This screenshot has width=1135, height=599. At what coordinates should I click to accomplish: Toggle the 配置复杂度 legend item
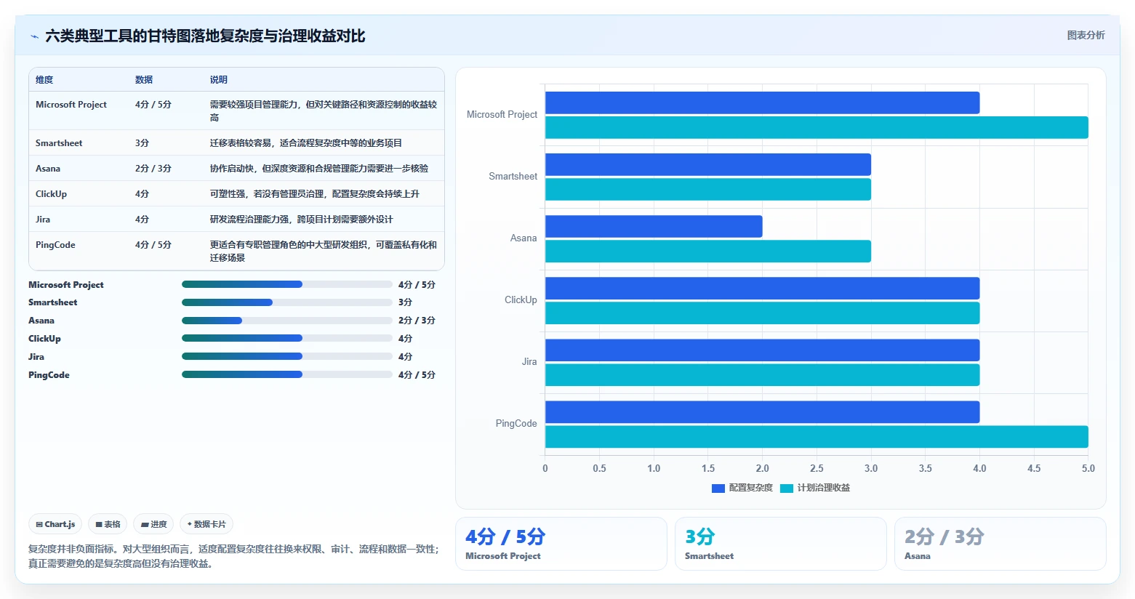(742, 488)
